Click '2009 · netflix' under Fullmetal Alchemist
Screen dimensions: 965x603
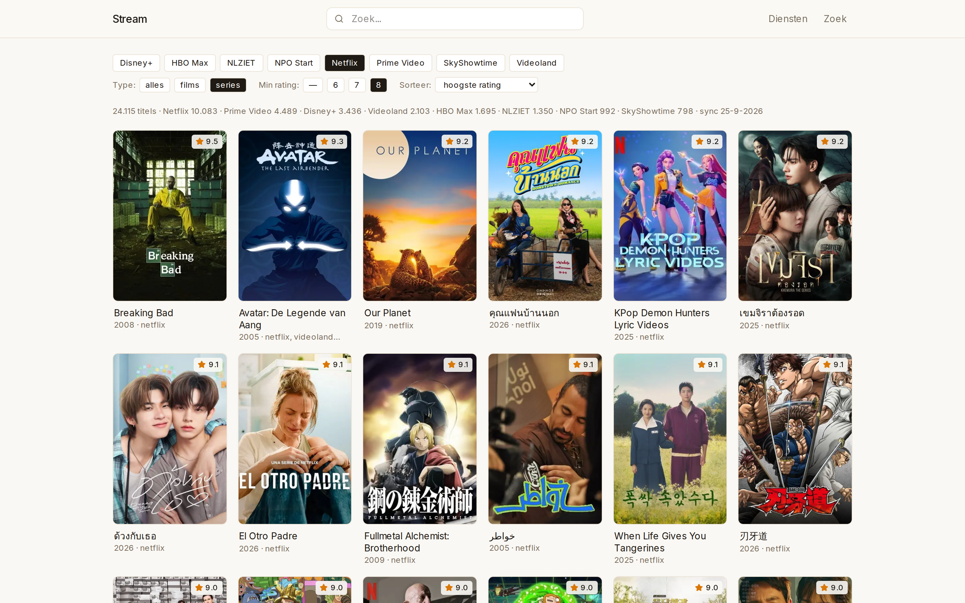coord(390,560)
